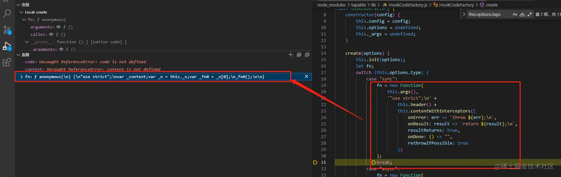The width and height of the screenshot is (561, 177).
Task: Toggle Match Whole Word in the find widget
Action: (522, 14)
